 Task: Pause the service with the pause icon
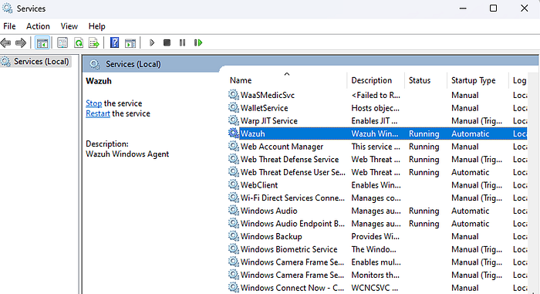coord(183,42)
